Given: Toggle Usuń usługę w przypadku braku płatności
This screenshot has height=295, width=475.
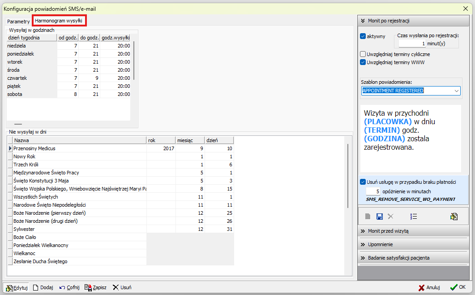Looking at the screenshot, I should coord(363,182).
